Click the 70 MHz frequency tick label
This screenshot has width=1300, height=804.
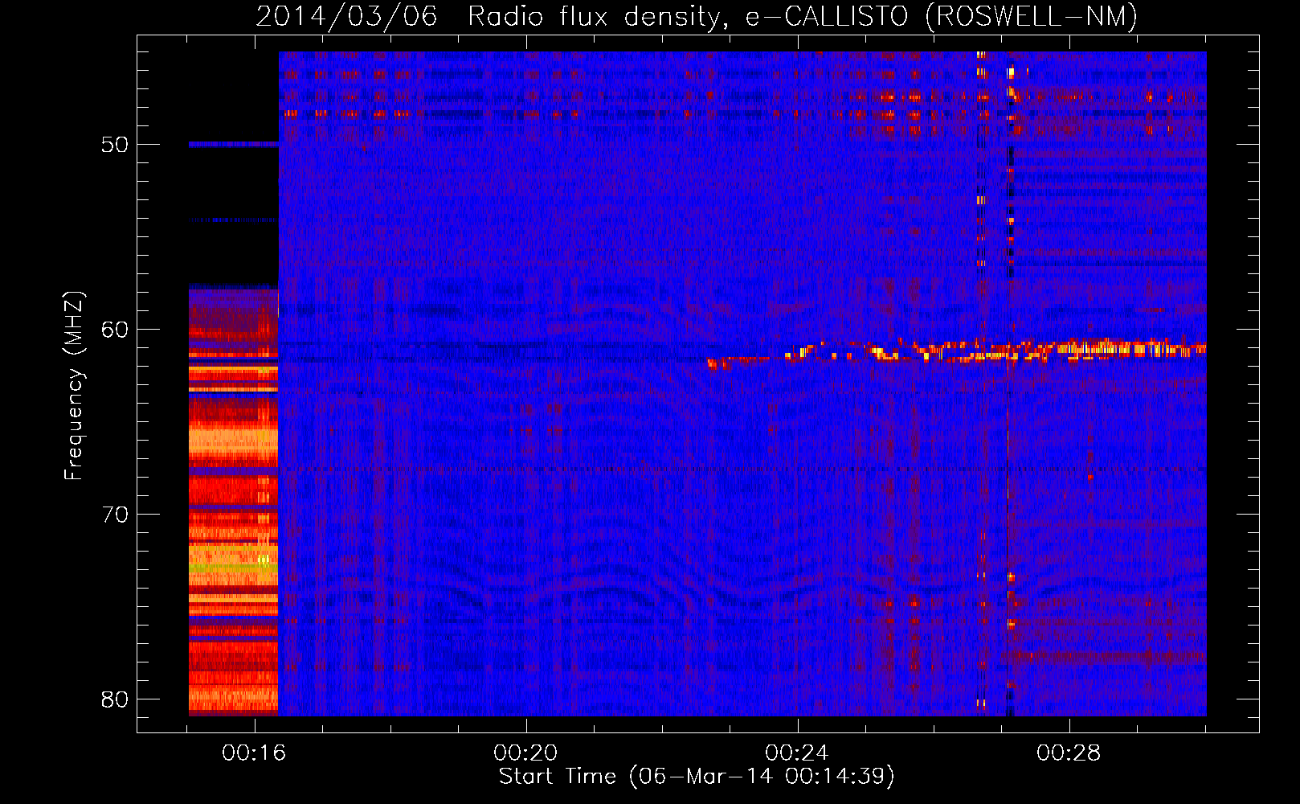pyautogui.click(x=115, y=515)
